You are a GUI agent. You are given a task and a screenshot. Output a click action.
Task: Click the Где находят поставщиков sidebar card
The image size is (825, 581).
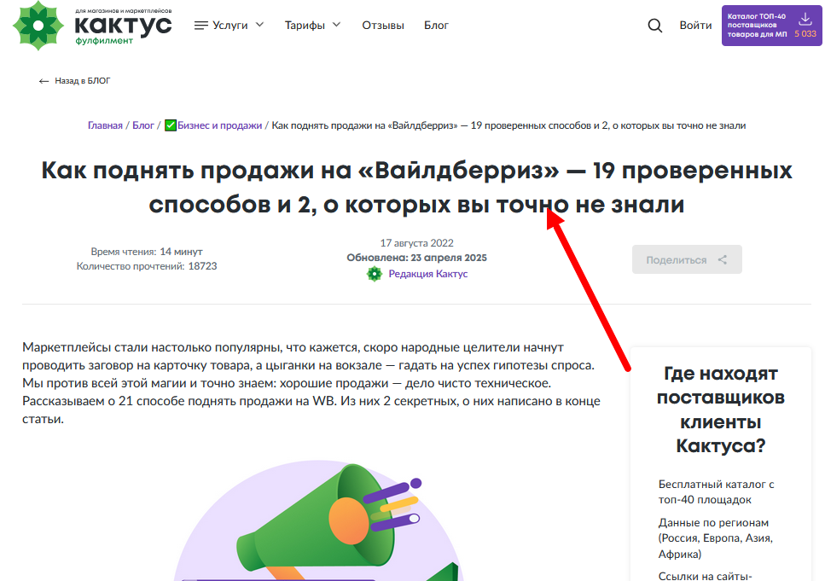(721, 410)
